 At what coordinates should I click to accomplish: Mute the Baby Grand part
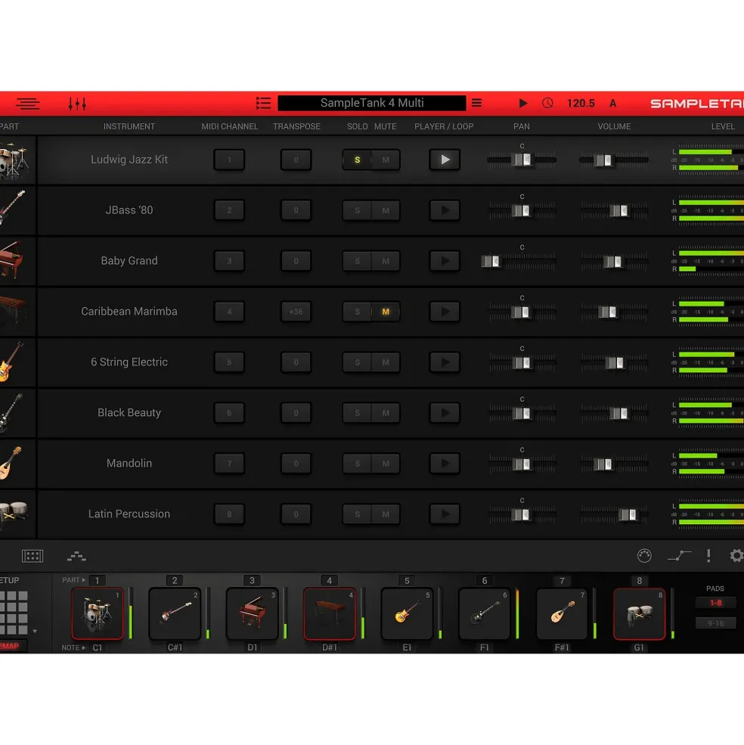click(x=386, y=262)
